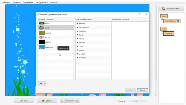The image size is (186, 105).
Task: Click the Скорость speed slider handle
Action: click(135, 101)
